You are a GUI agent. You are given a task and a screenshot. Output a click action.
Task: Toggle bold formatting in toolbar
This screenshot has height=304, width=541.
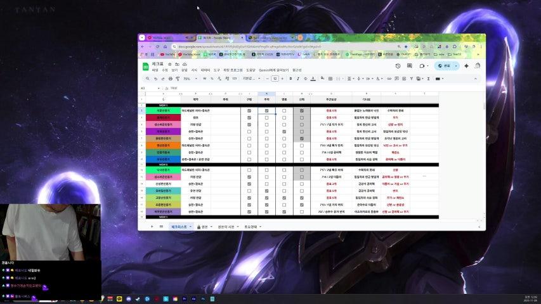pos(290,79)
